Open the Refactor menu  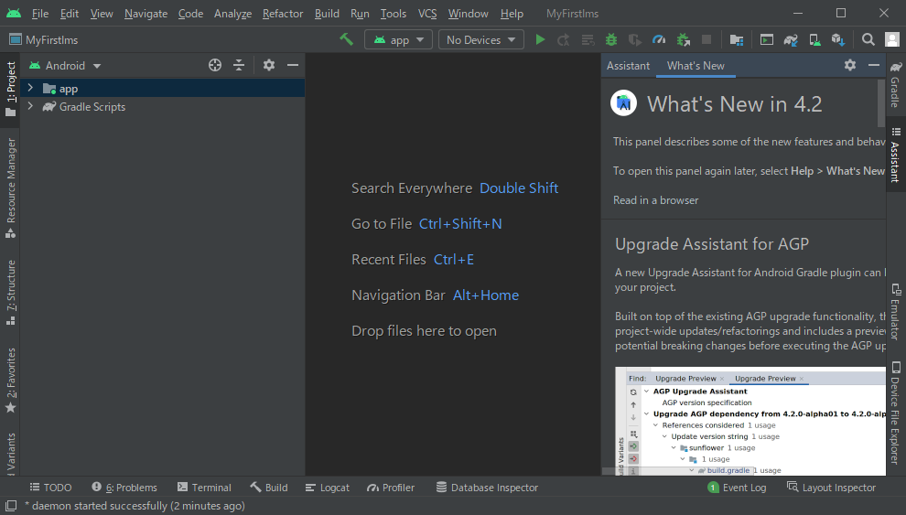(283, 14)
